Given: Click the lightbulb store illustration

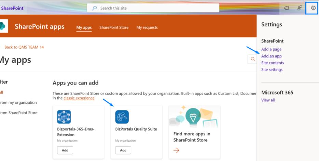Looking at the screenshot, I should point(193,116).
